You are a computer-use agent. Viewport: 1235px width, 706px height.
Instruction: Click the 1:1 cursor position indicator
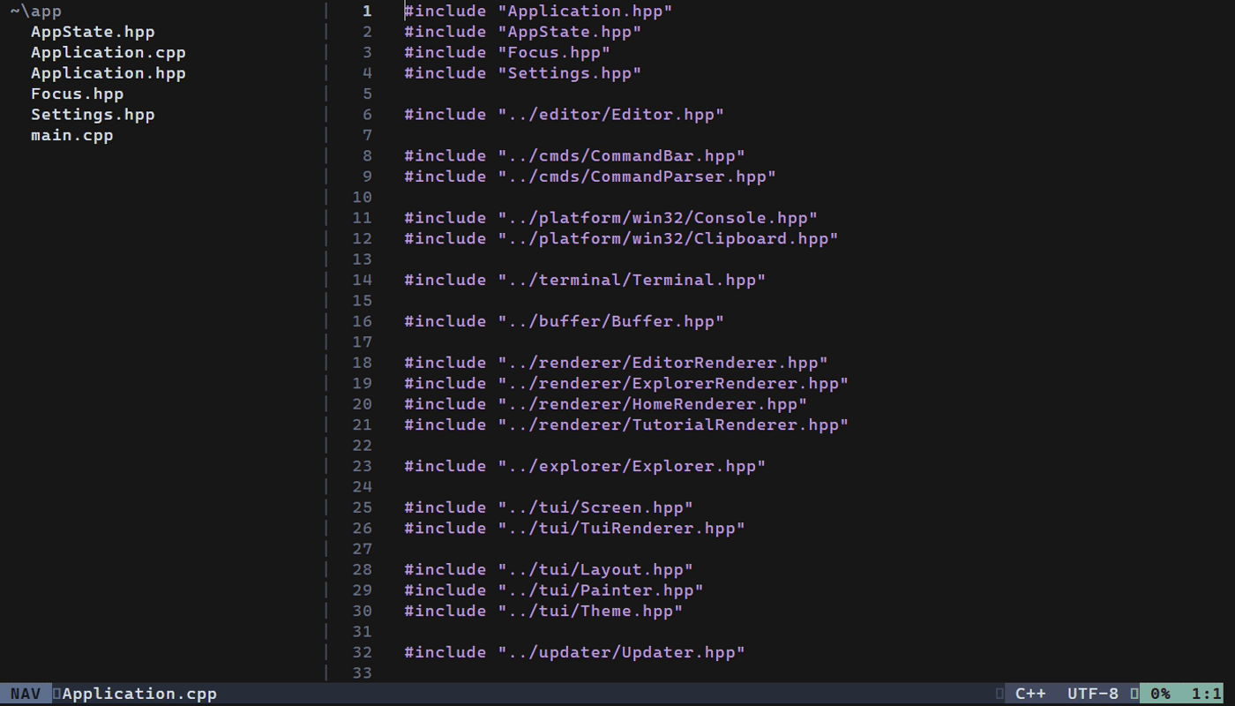[x=1207, y=694]
